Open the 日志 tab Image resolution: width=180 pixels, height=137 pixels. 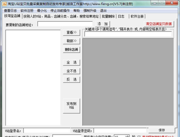click(123, 16)
